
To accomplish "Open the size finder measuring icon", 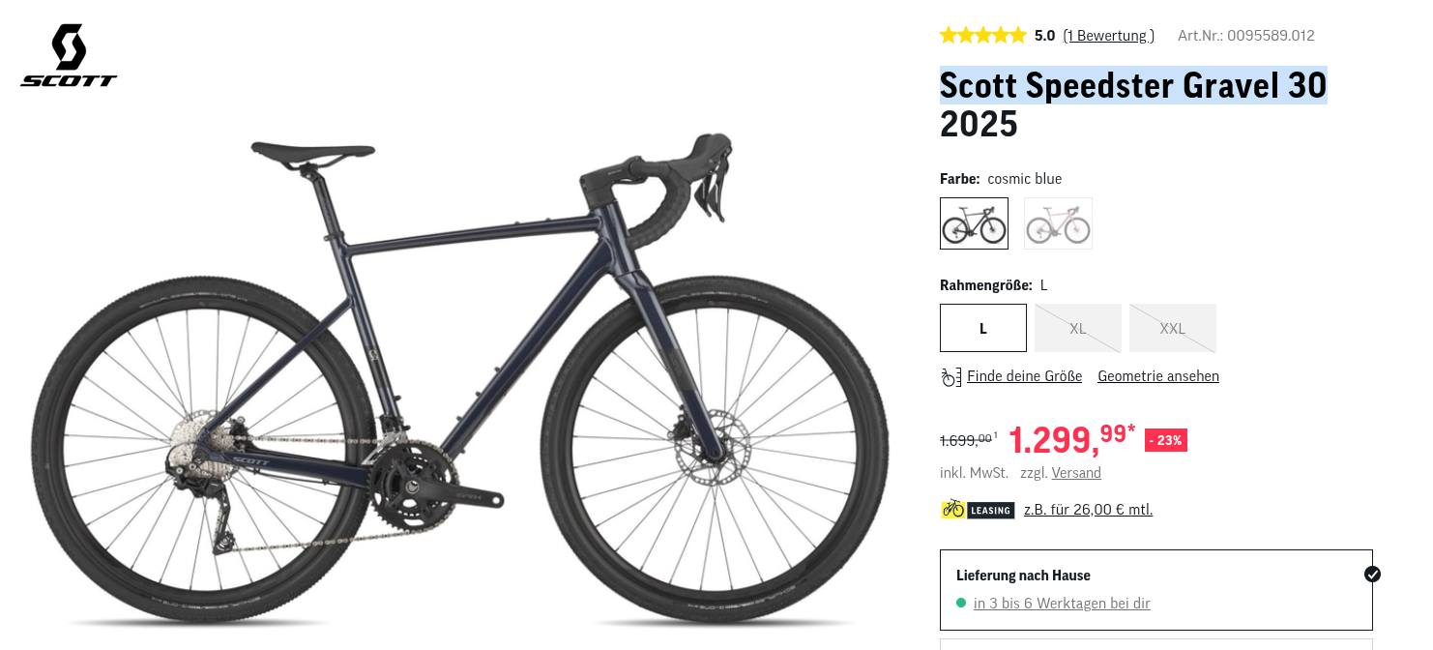I will (x=951, y=376).
